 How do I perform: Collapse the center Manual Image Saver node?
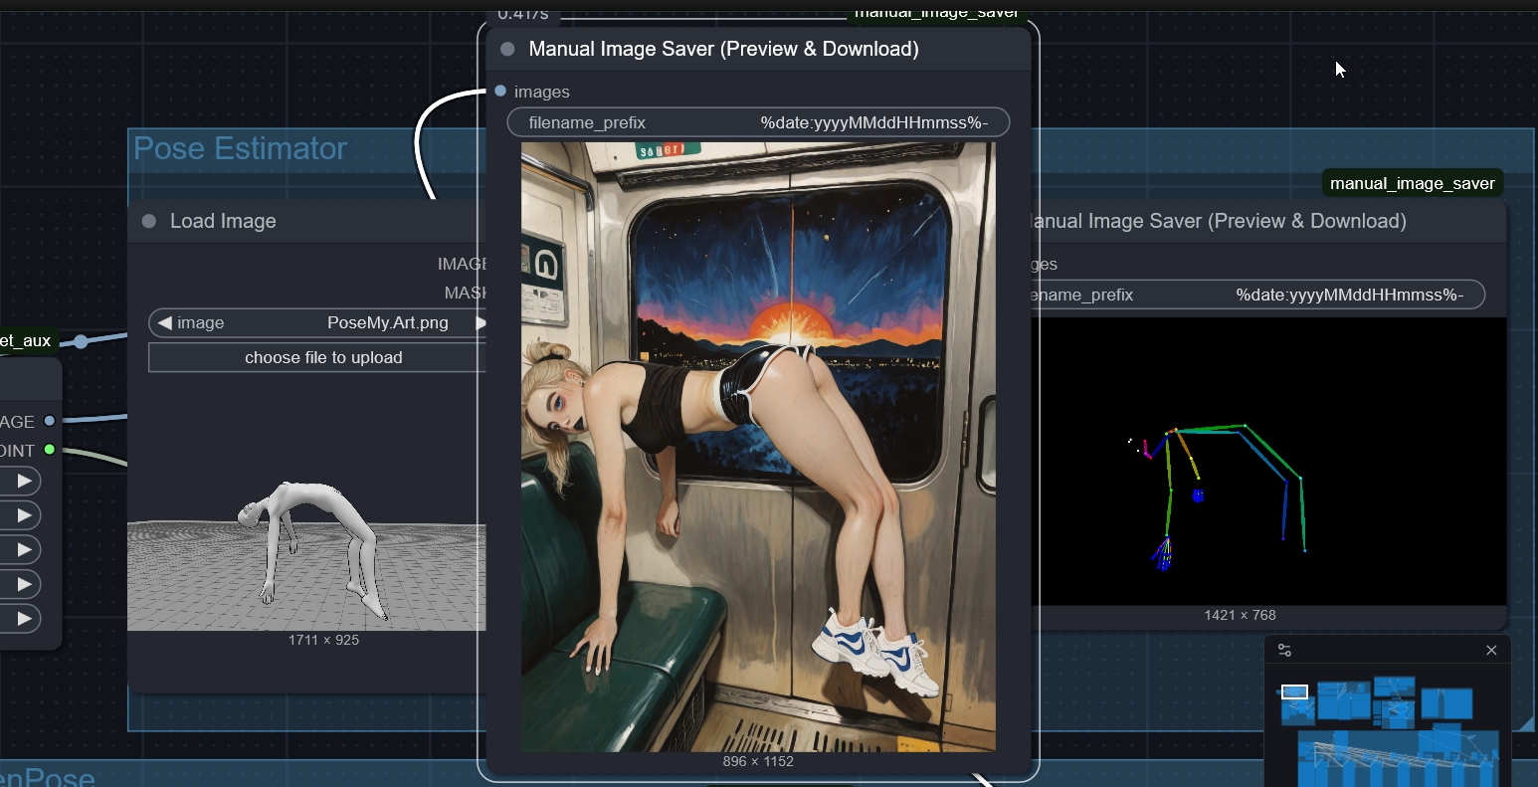[x=507, y=49]
